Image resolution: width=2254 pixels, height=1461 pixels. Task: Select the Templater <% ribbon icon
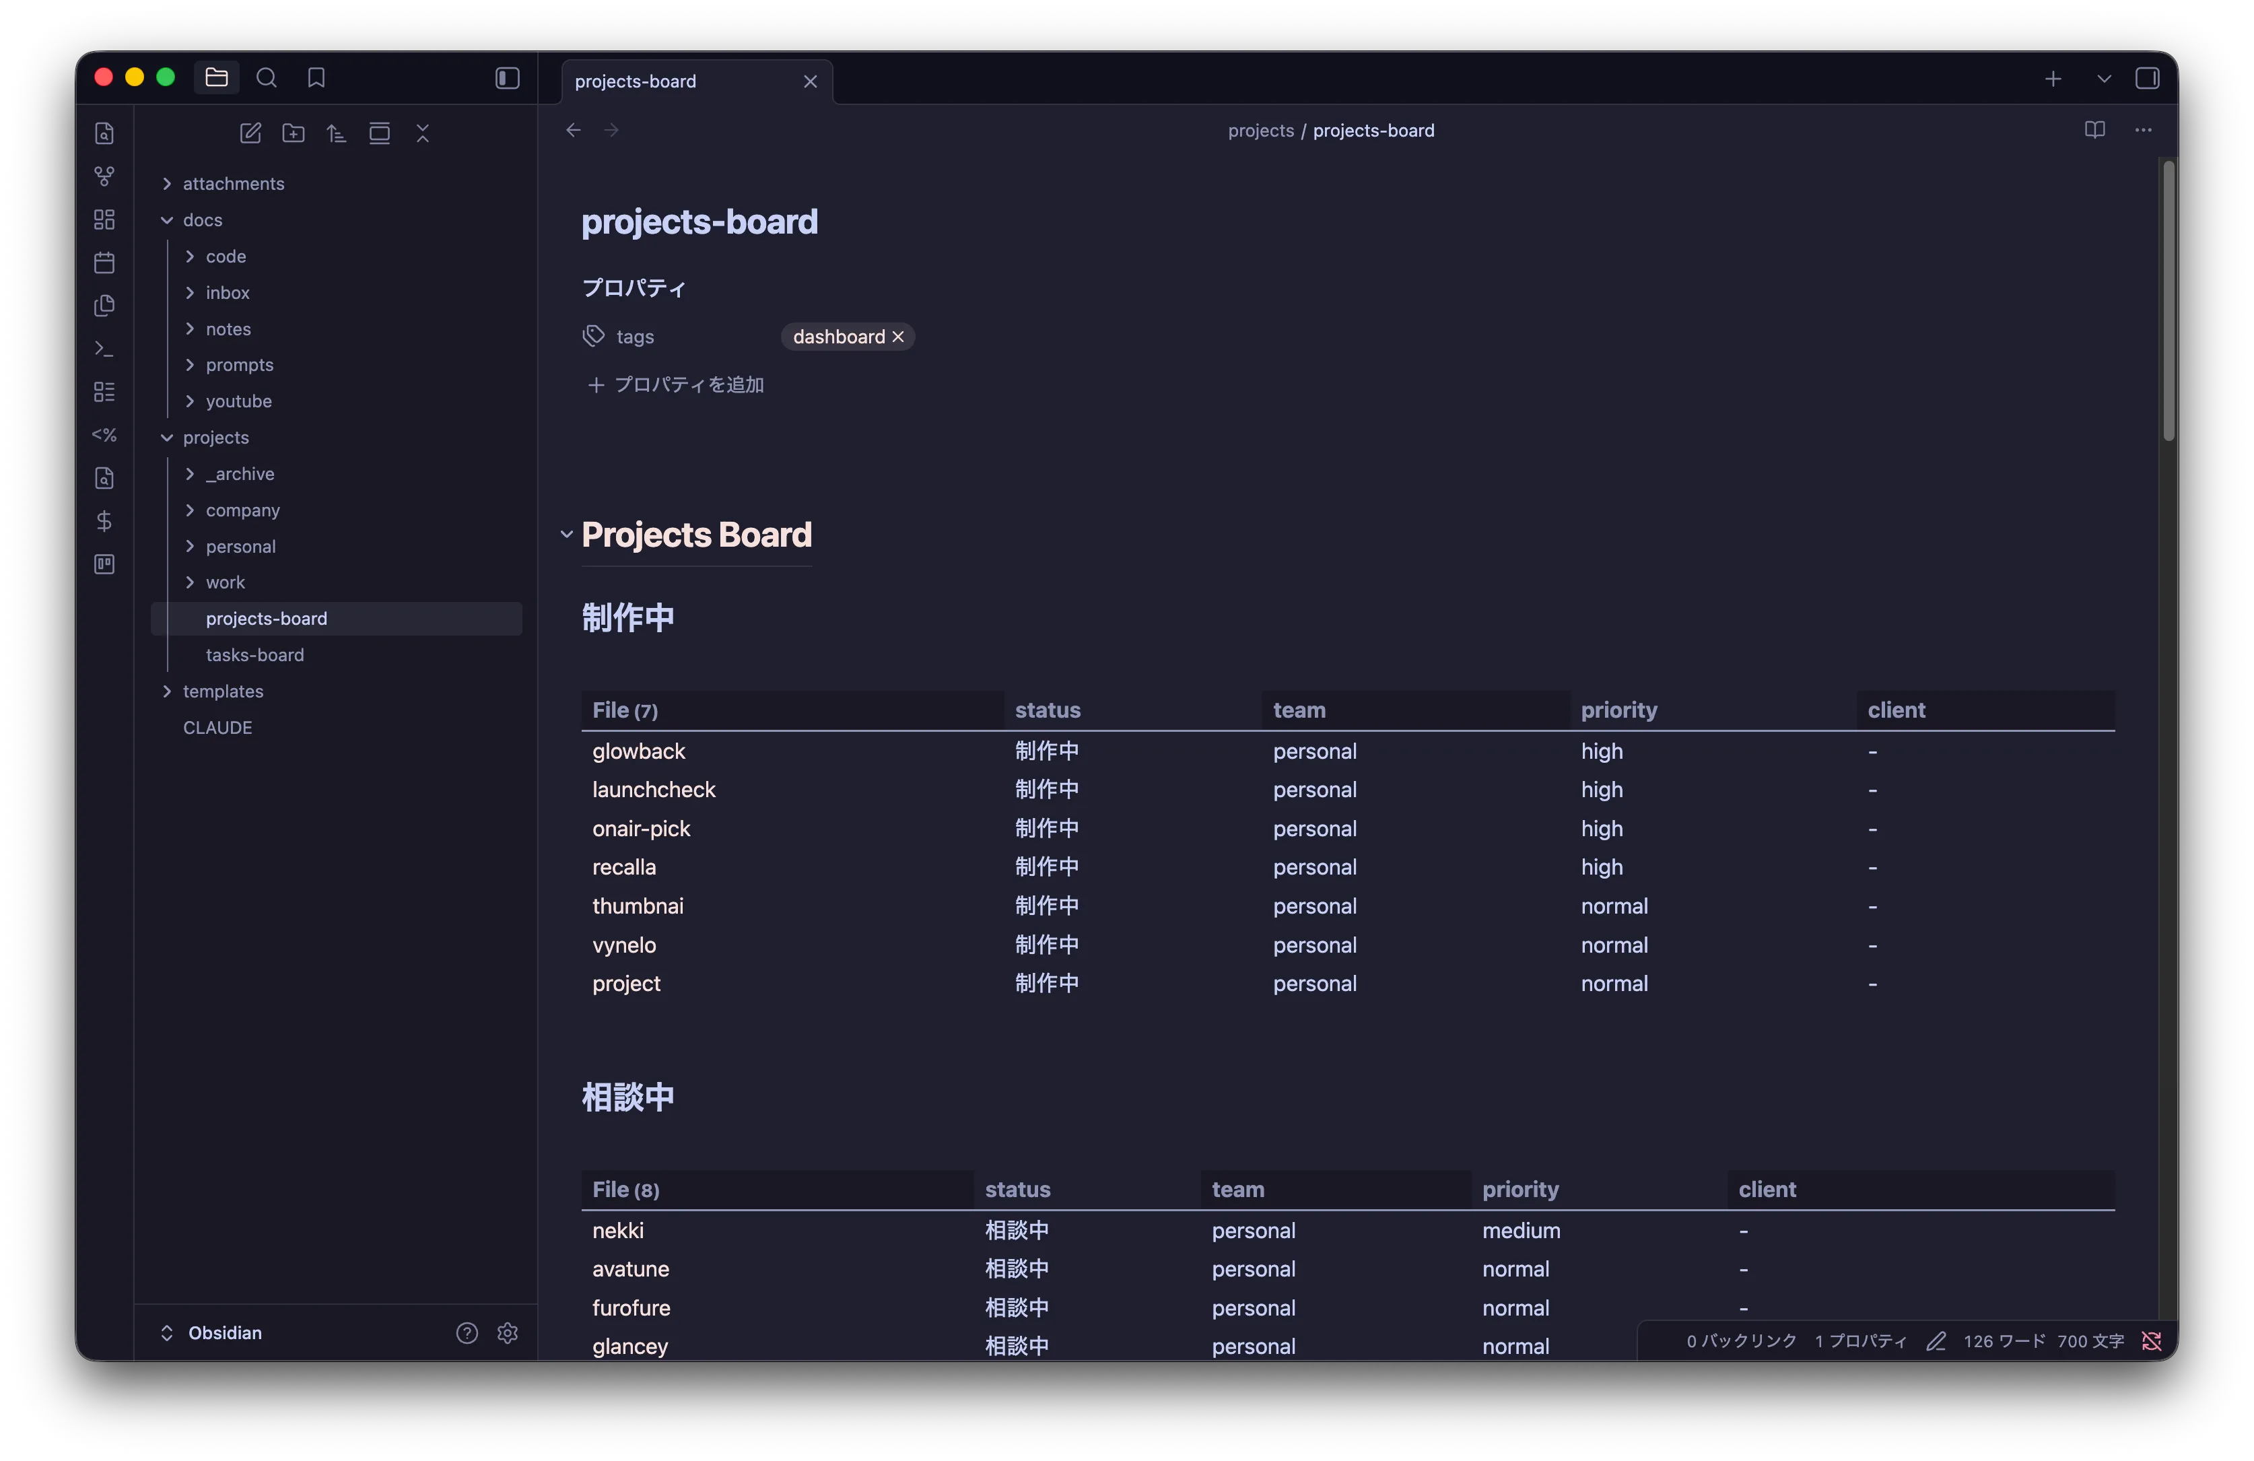[x=104, y=436]
